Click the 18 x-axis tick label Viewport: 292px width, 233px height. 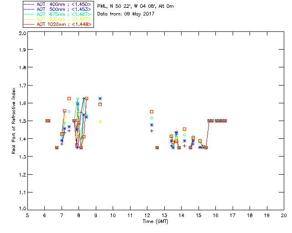point(250,215)
